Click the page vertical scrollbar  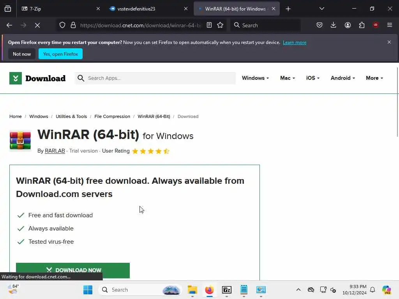[x=397, y=102]
